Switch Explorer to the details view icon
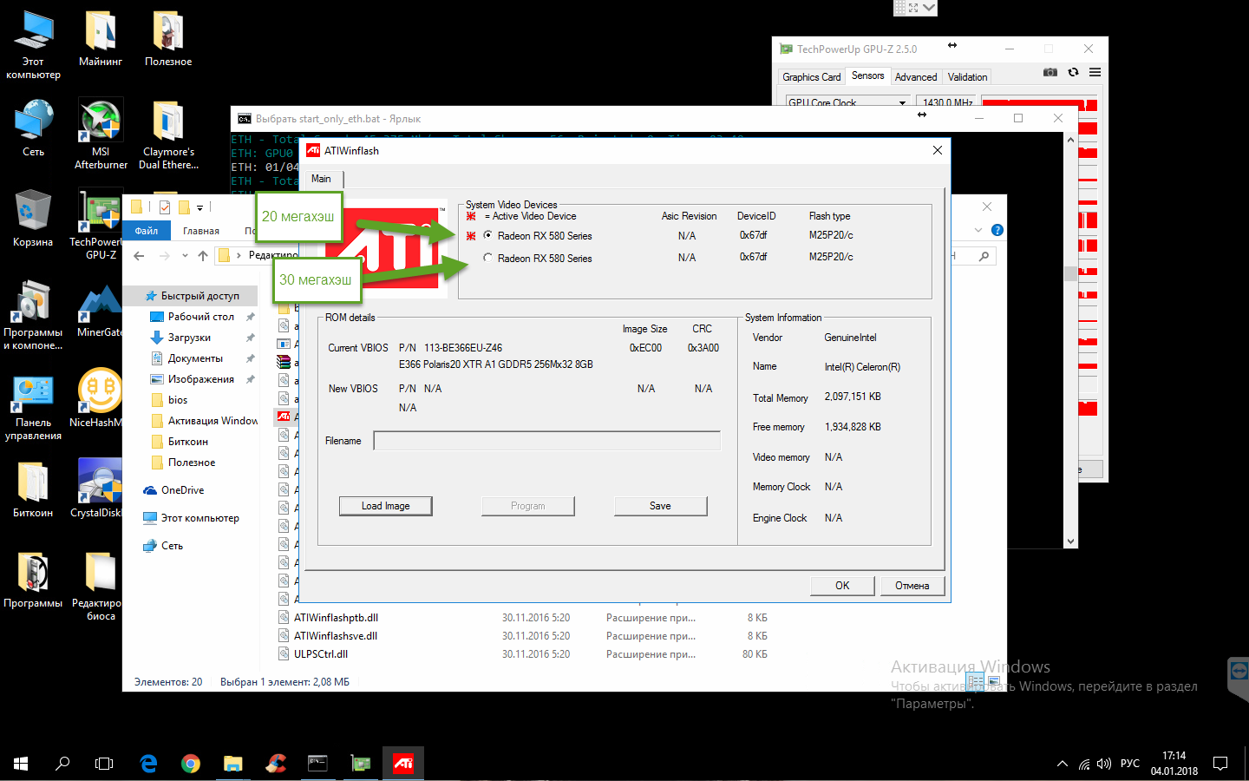 point(975,681)
